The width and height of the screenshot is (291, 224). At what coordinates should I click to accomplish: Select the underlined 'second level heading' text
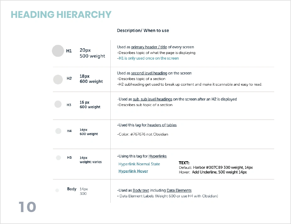coord(149,73)
